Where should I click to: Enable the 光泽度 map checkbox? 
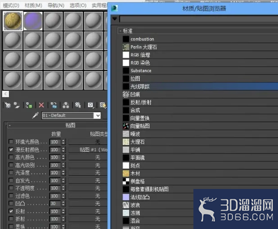pyautogui.click(x=11, y=173)
